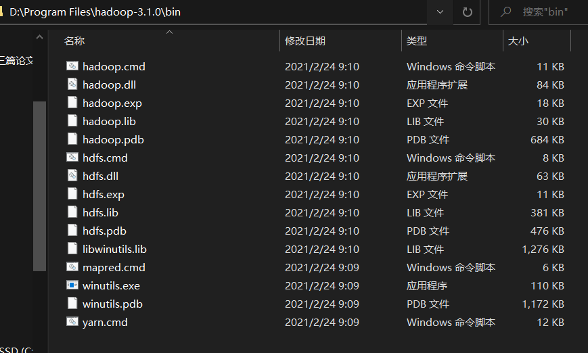Select the hadoop.exp file name
The width and height of the screenshot is (588, 353).
112,103
